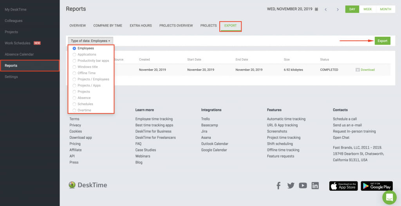The height and width of the screenshot is (206, 401).
Task: Open Projects in the sidebar
Action: tap(11, 32)
